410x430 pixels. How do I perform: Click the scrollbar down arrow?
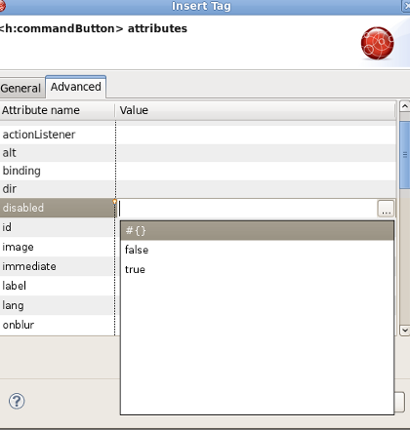pyautogui.click(x=404, y=331)
